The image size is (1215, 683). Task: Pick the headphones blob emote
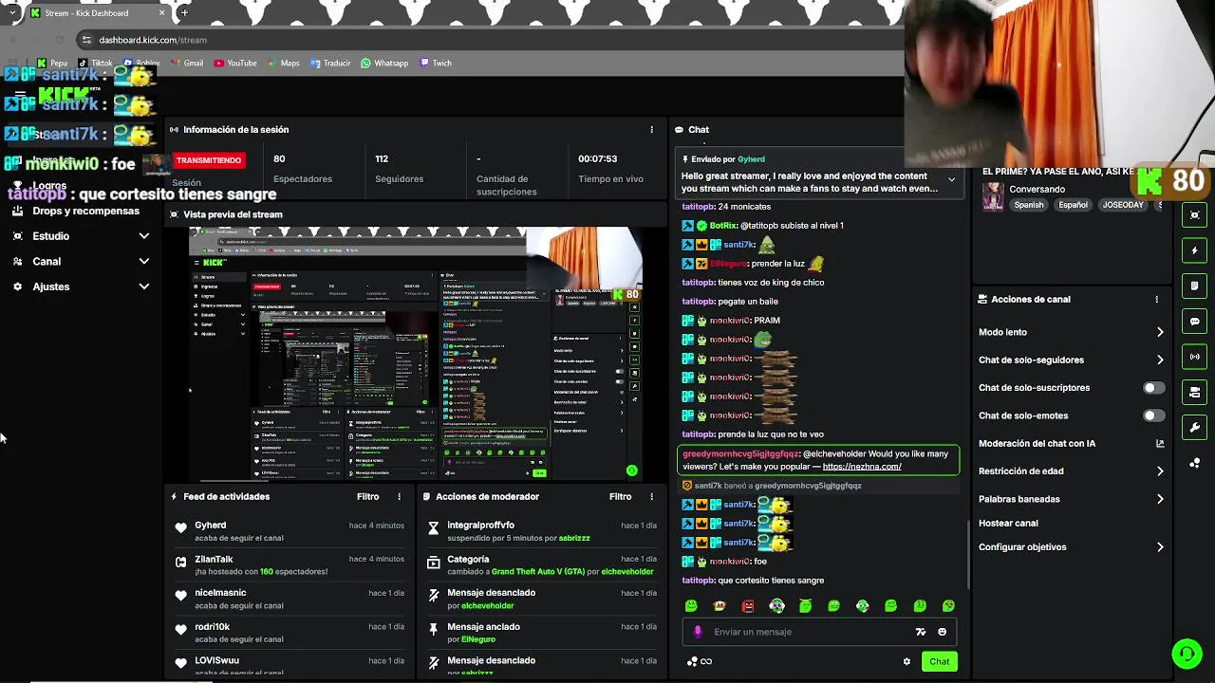point(776,606)
